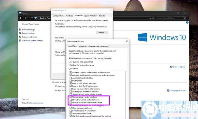Open Remote settings link
The width and height of the screenshot is (198, 119).
pos(29,33)
